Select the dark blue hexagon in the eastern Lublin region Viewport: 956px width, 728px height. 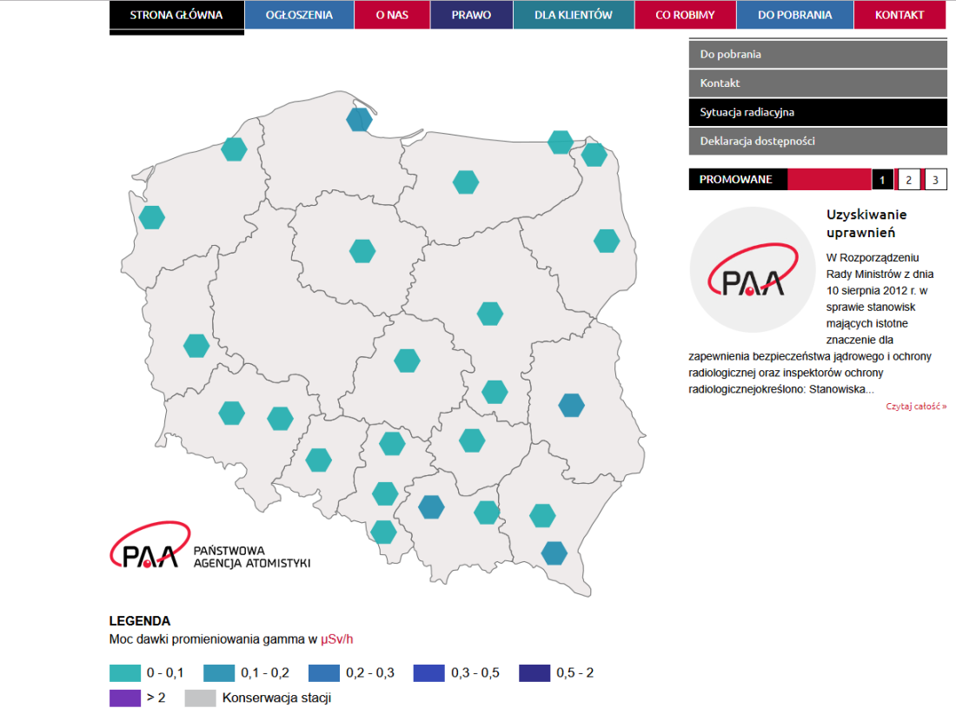571,405
